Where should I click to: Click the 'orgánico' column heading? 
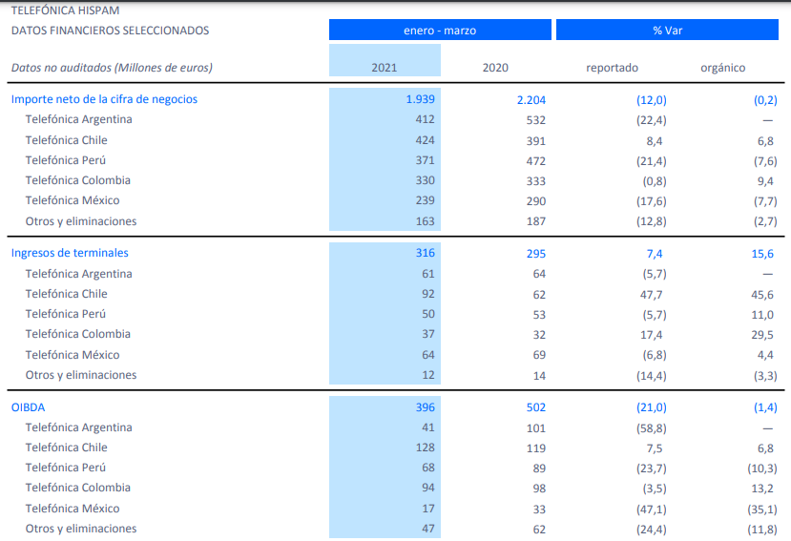point(723,68)
